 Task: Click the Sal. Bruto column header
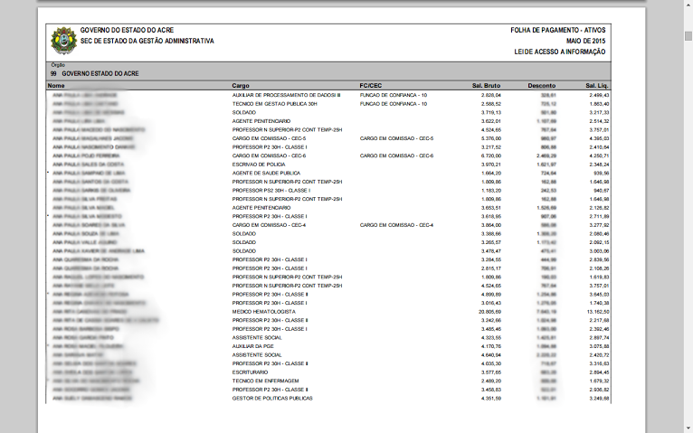tap(487, 85)
